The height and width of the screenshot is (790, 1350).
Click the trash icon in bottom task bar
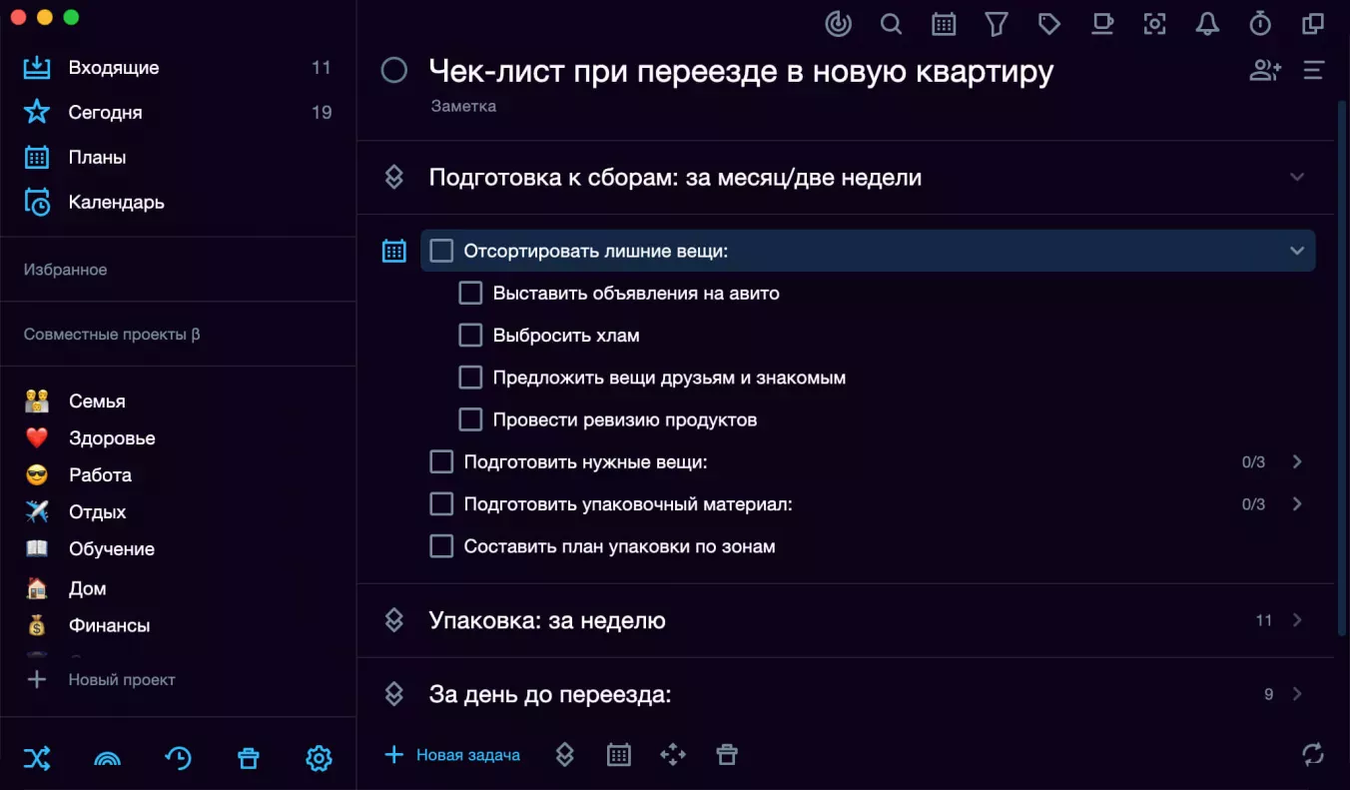727,755
